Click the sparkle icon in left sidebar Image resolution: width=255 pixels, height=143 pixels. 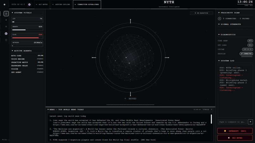(6, 20)
